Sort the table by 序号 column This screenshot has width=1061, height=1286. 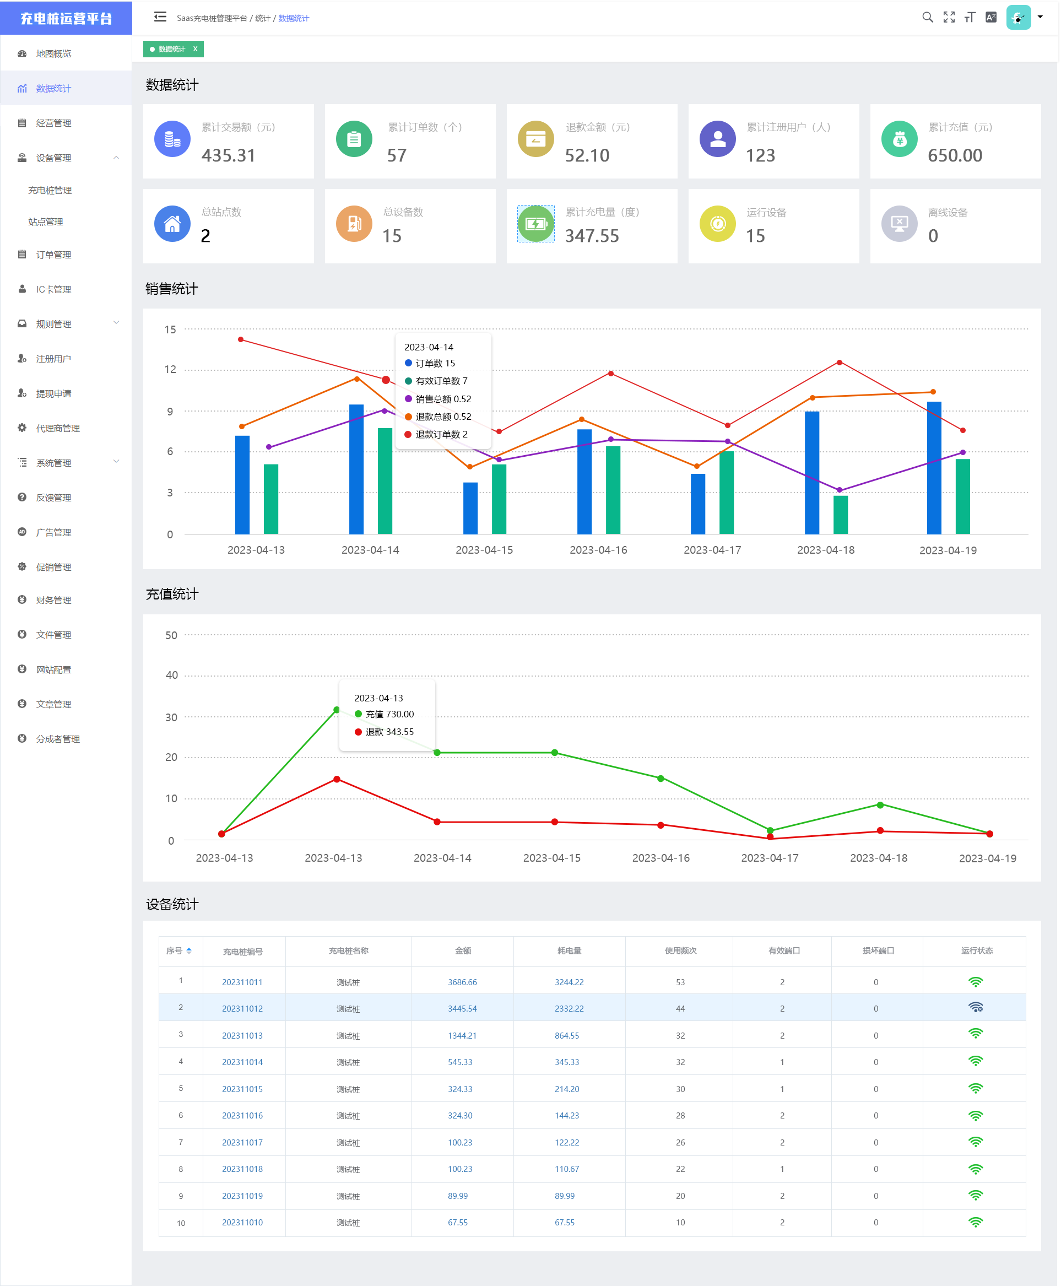(189, 950)
